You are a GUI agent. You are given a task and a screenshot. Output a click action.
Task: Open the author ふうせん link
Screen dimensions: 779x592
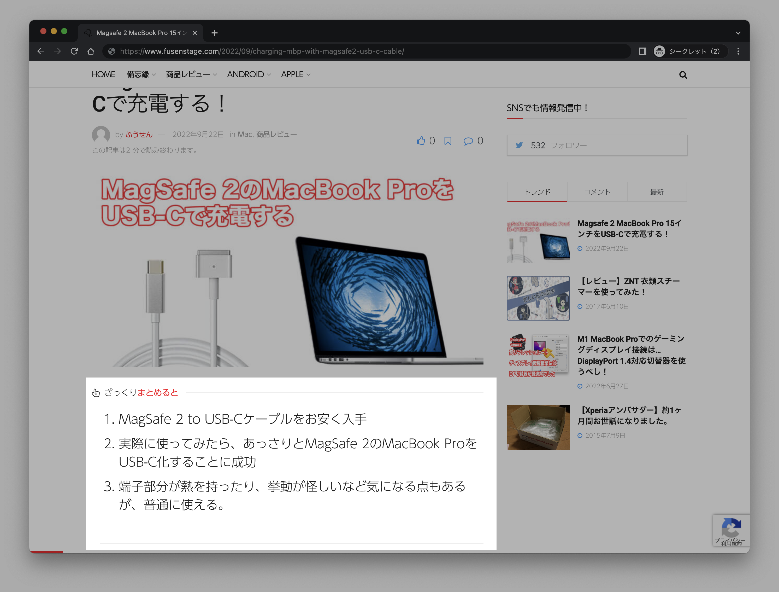tap(139, 135)
